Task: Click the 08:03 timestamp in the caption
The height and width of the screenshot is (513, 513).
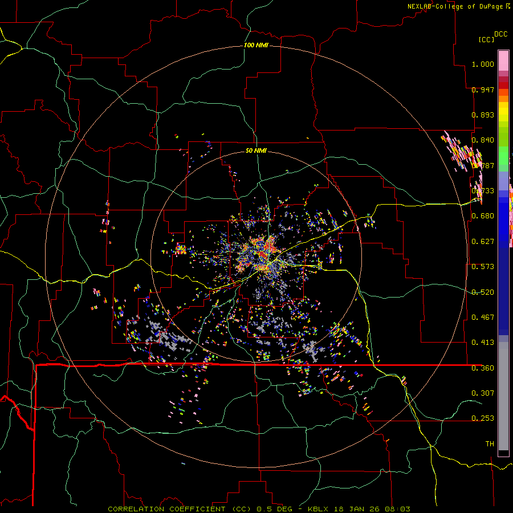Action: tap(398, 509)
